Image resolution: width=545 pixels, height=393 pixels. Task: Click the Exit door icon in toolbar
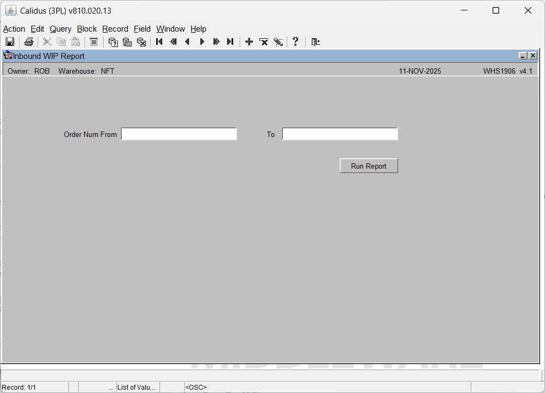[x=316, y=42]
